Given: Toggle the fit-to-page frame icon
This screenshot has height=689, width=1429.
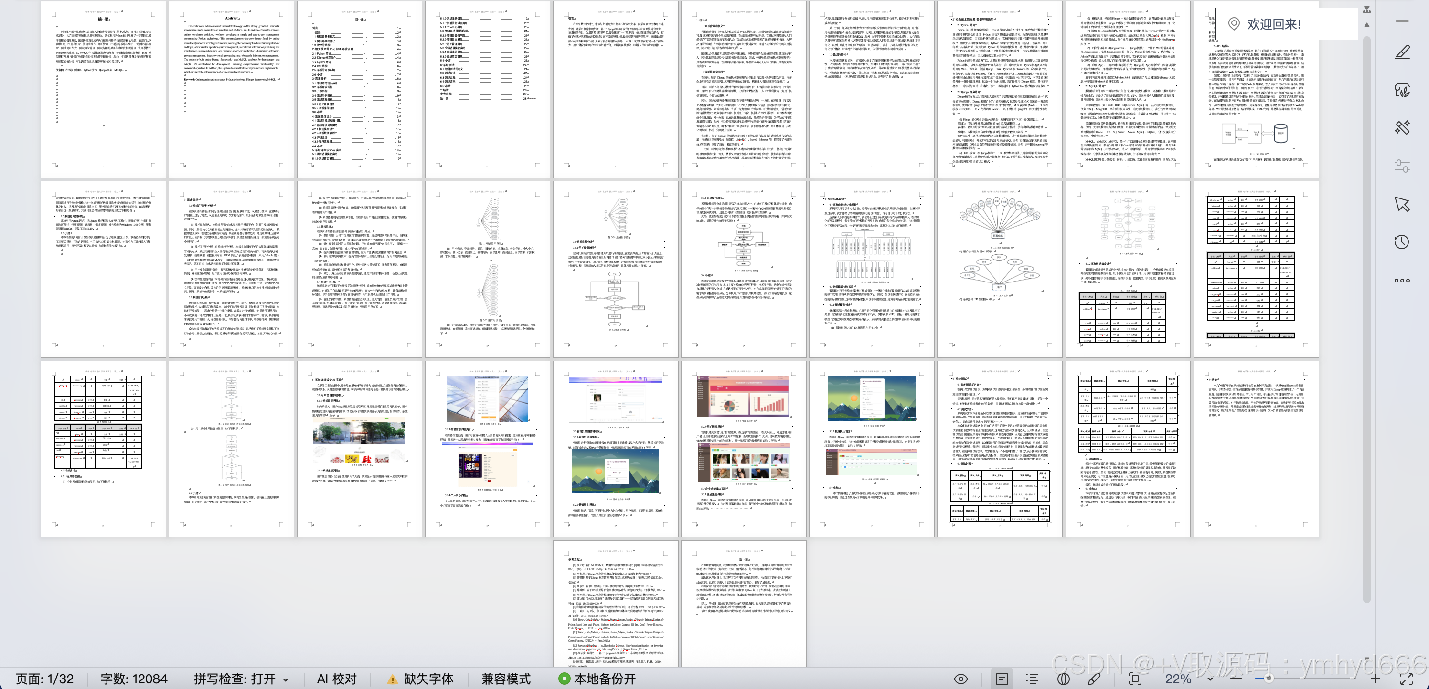Looking at the screenshot, I should pos(1135,679).
